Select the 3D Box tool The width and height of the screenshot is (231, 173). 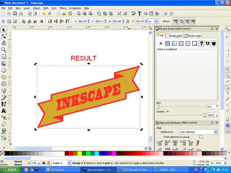pos(4,63)
